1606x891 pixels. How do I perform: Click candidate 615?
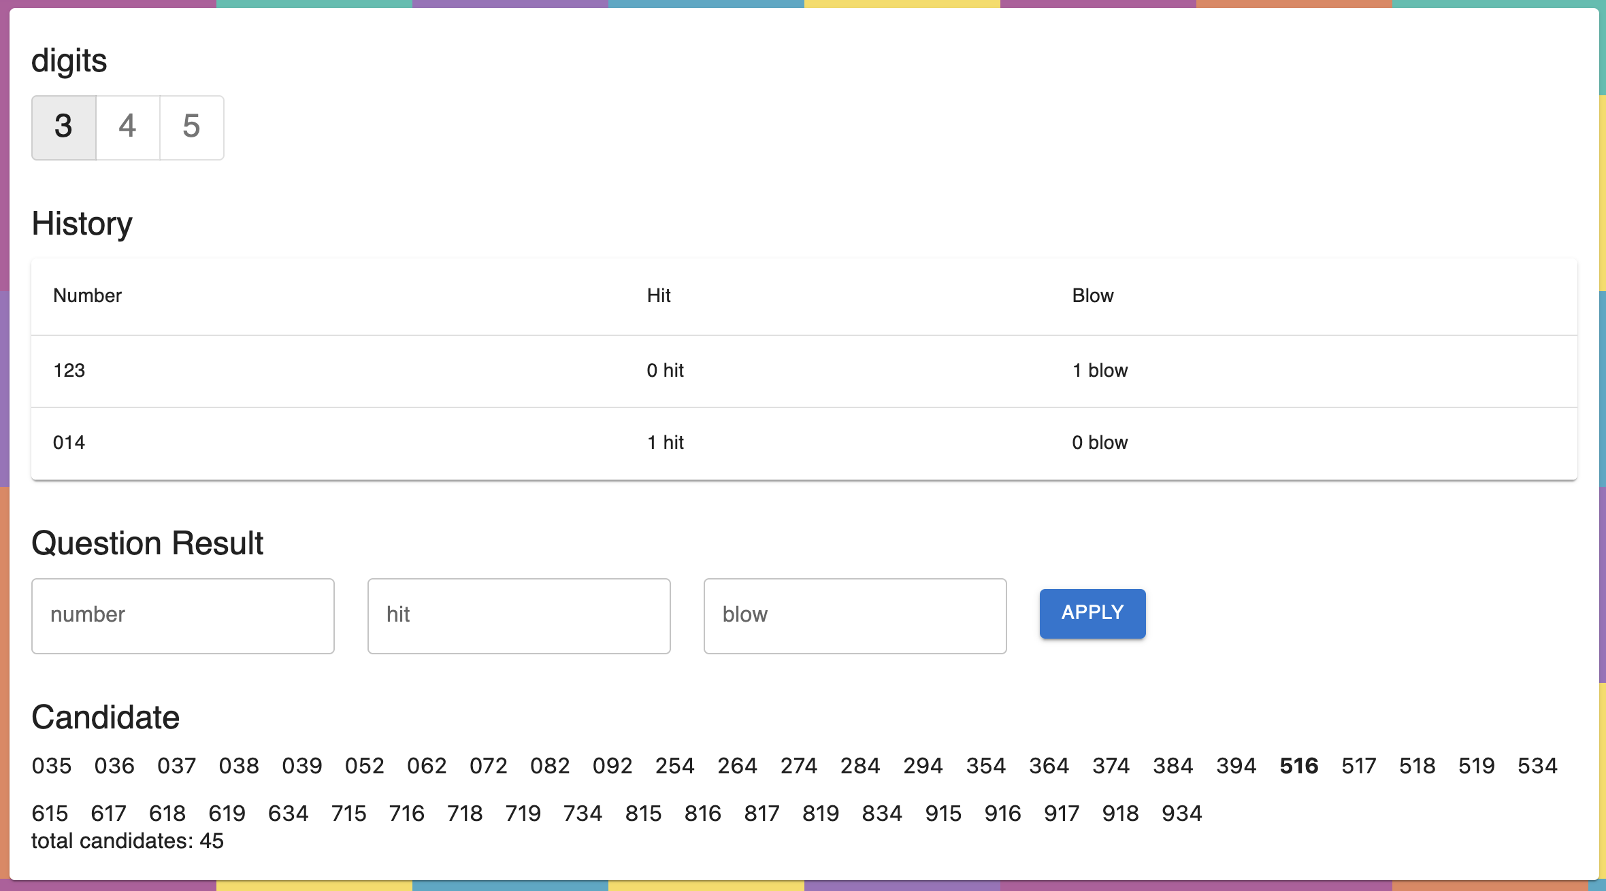[50, 813]
